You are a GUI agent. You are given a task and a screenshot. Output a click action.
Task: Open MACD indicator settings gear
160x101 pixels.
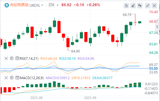point(12,78)
